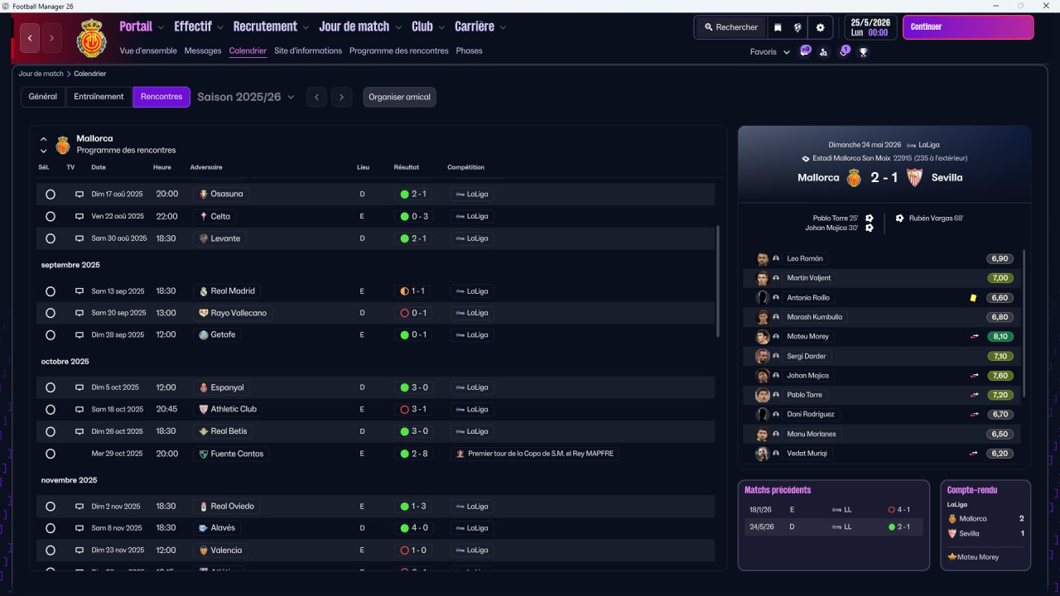
Task: Click the player search icon near Favoris
Action: pyautogui.click(x=823, y=52)
